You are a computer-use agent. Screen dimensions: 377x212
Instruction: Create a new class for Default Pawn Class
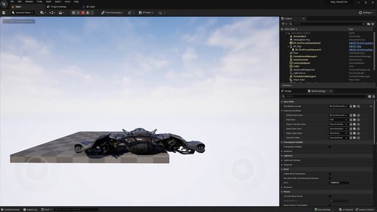pyautogui.click(x=359, y=115)
